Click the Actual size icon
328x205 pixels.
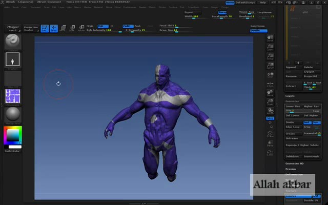click(x=270, y=56)
